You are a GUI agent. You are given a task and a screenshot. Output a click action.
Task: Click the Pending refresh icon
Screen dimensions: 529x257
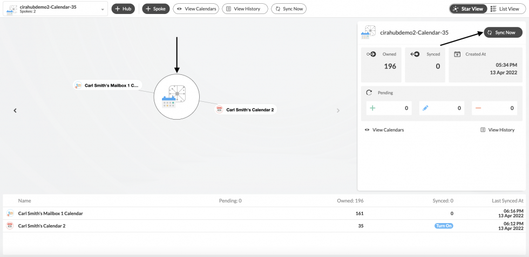point(369,93)
